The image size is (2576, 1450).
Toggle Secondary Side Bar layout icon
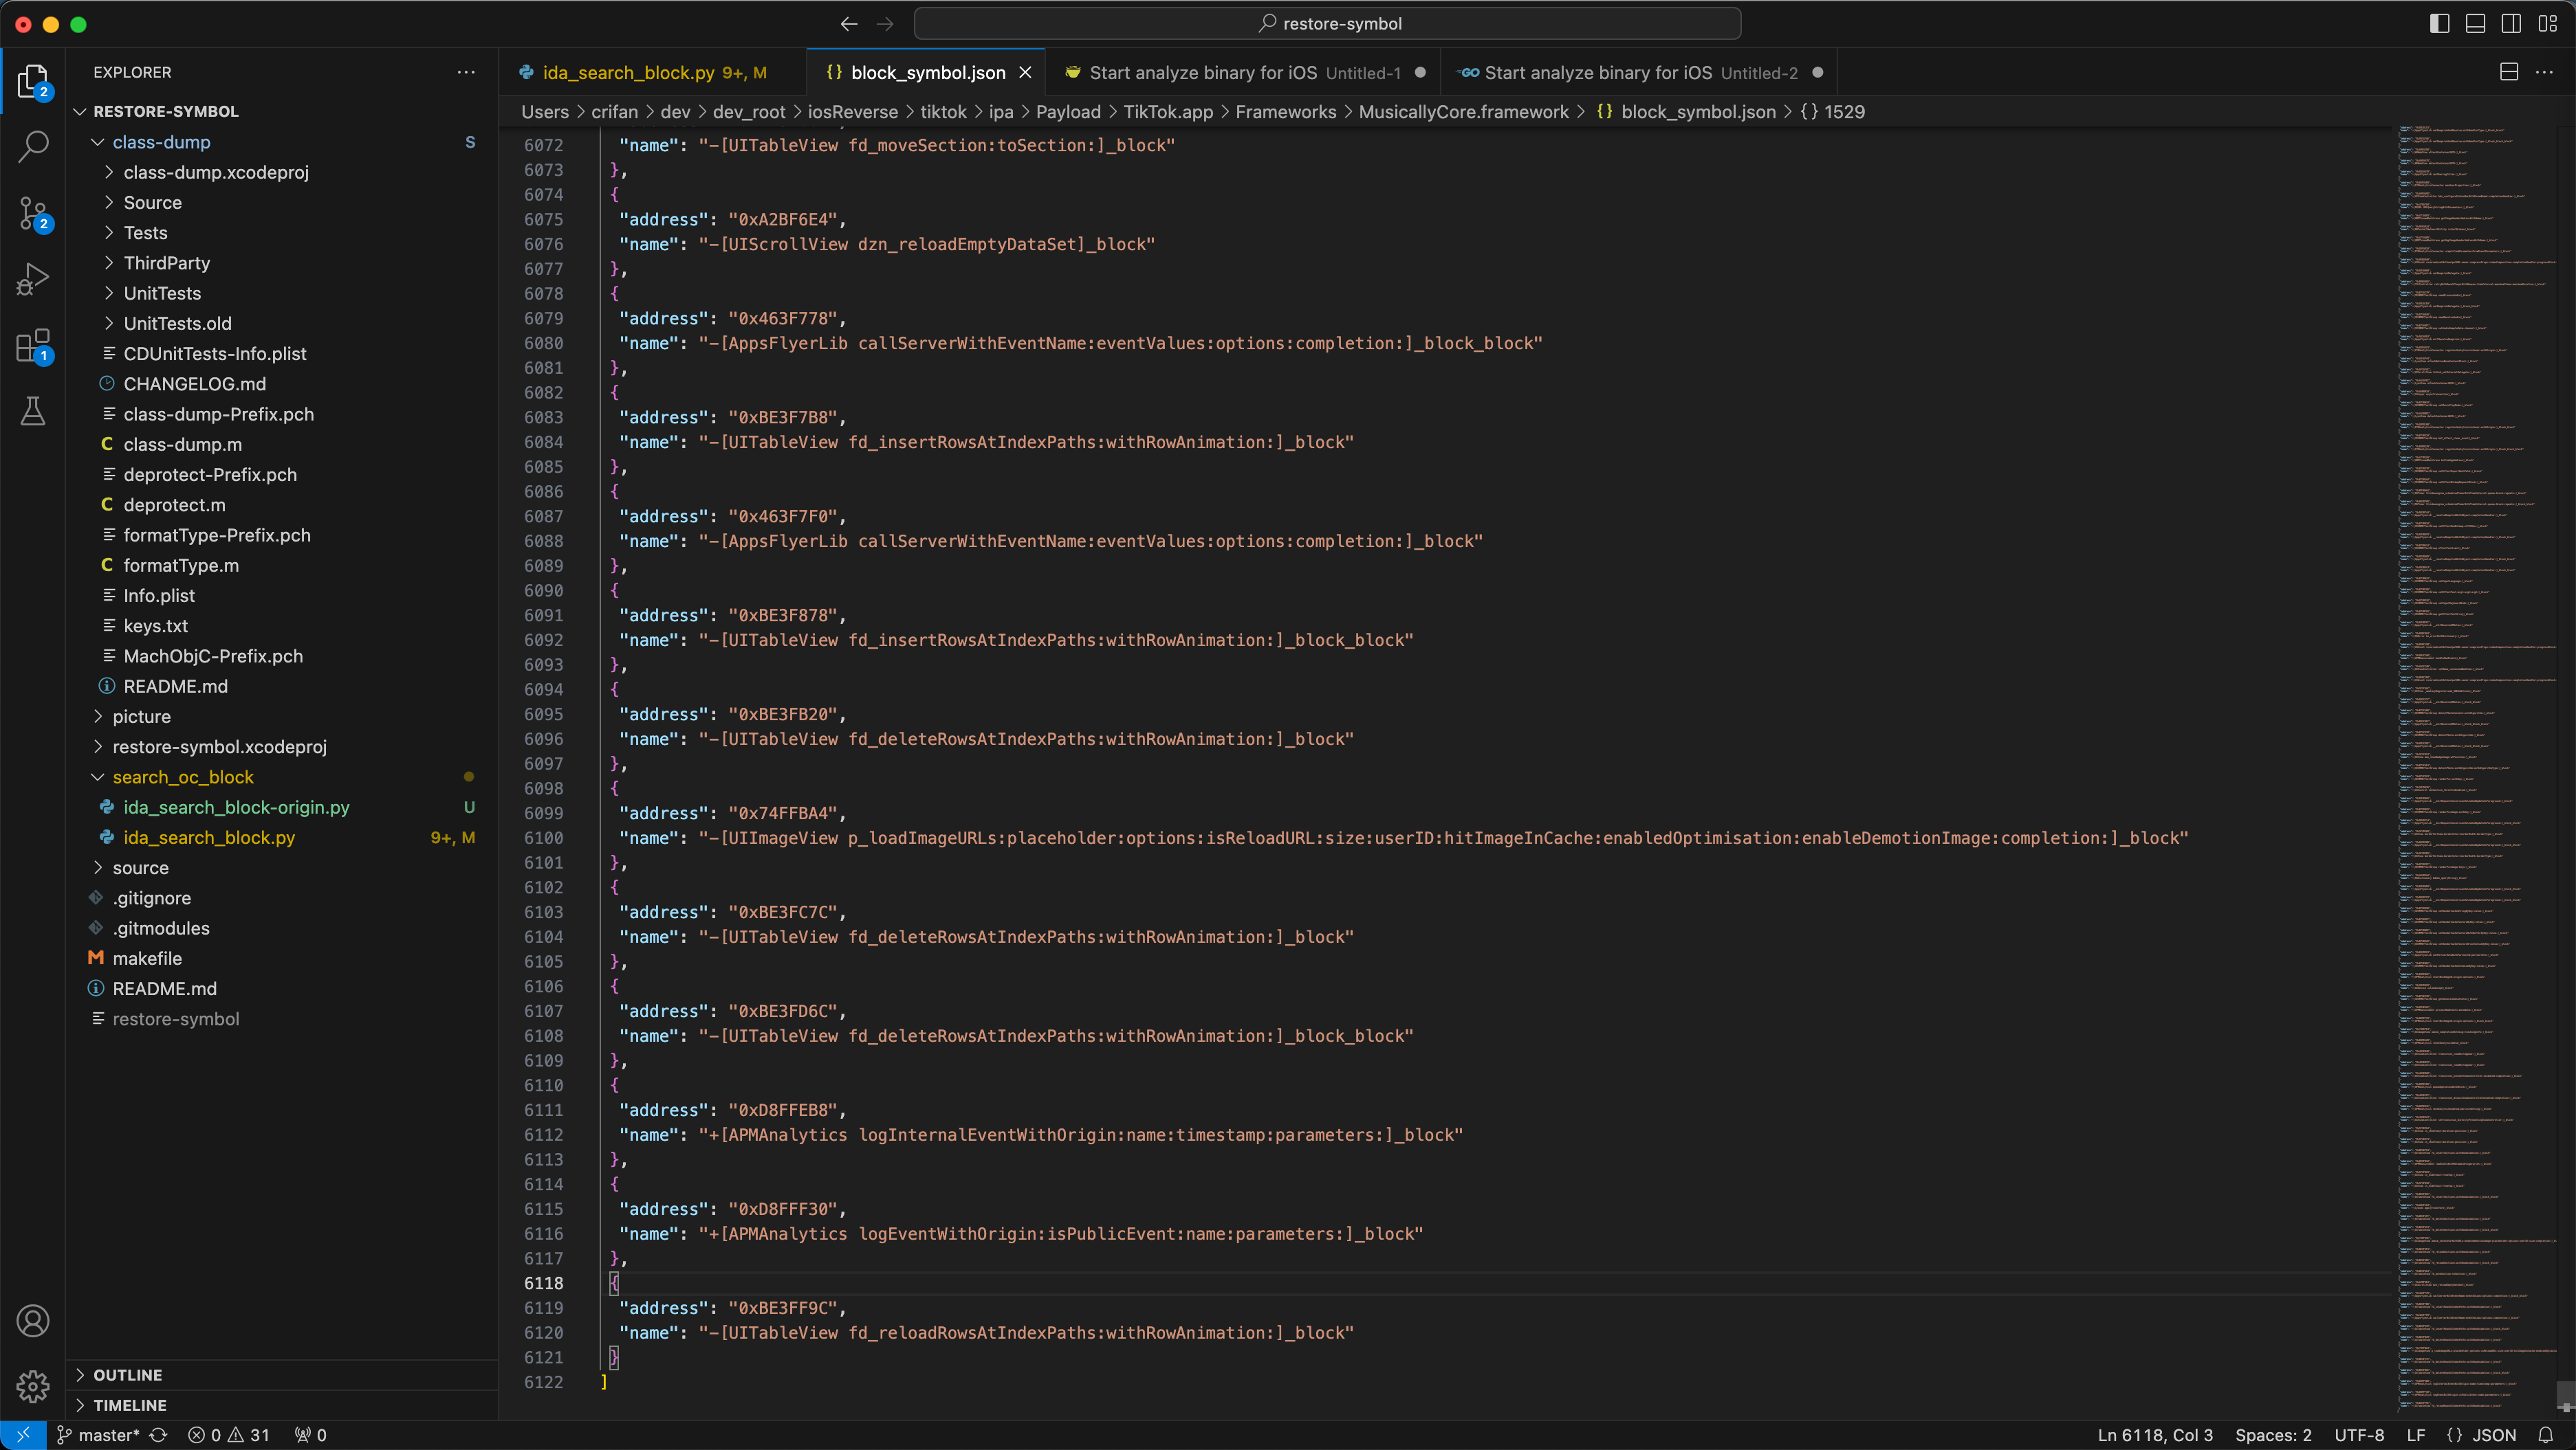(x=2512, y=24)
